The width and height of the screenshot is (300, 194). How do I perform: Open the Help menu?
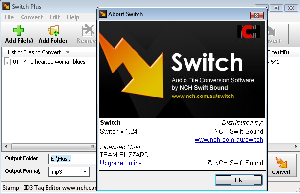pyautogui.click(x=73, y=17)
